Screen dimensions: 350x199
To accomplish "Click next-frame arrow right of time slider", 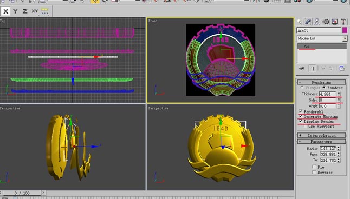I will point(43,193).
